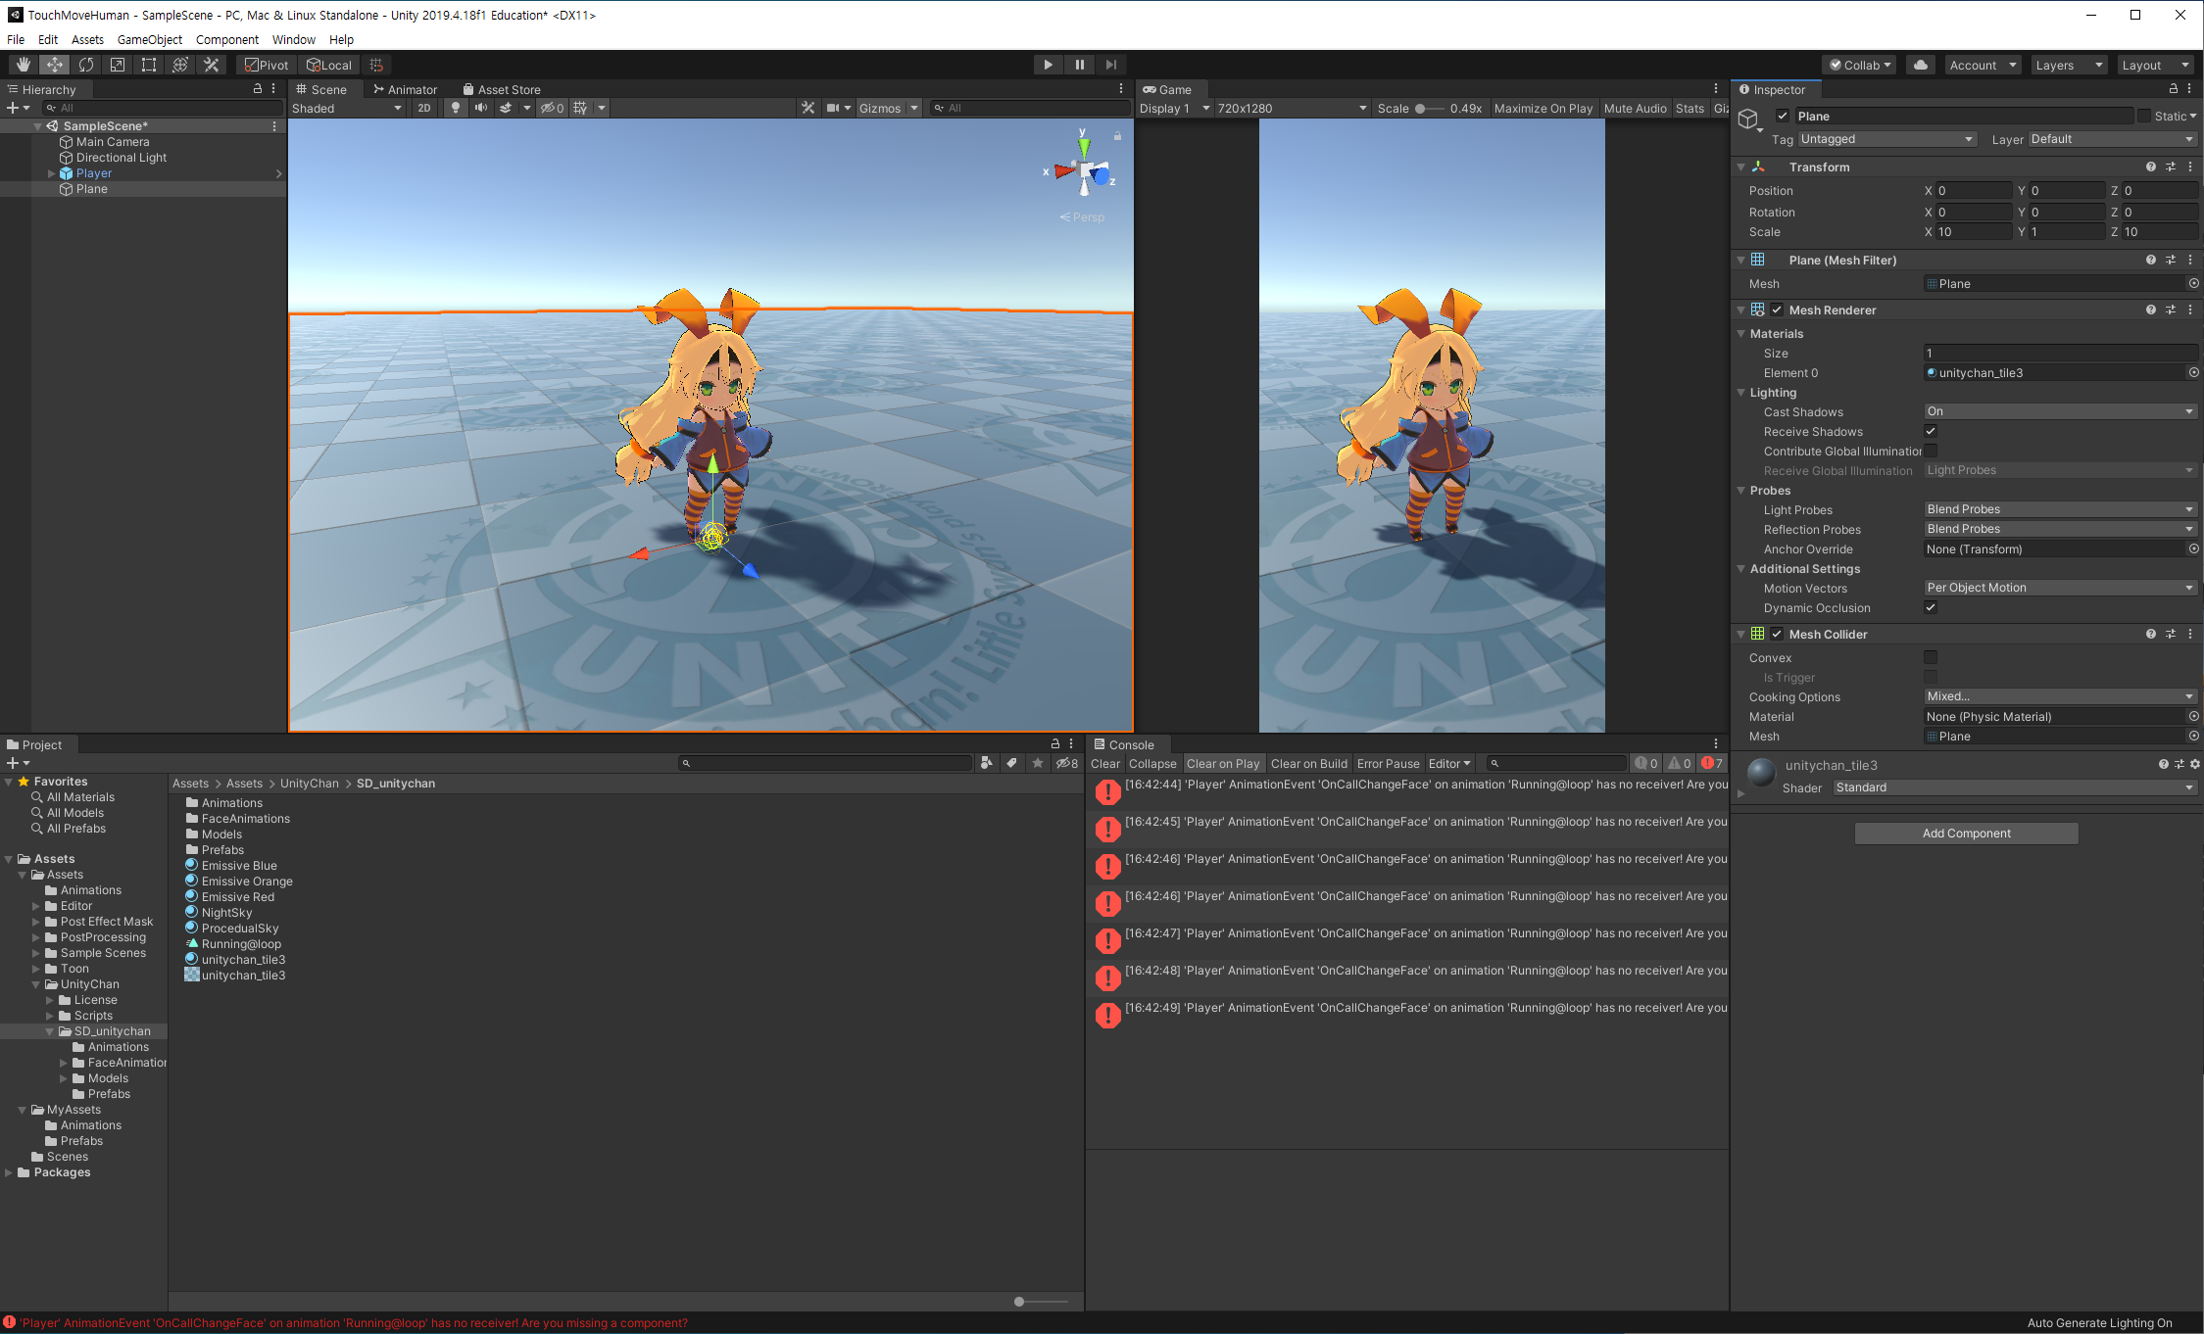Adjust the Game view Scale slider
The image size is (2204, 1334).
click(1420, 108)
